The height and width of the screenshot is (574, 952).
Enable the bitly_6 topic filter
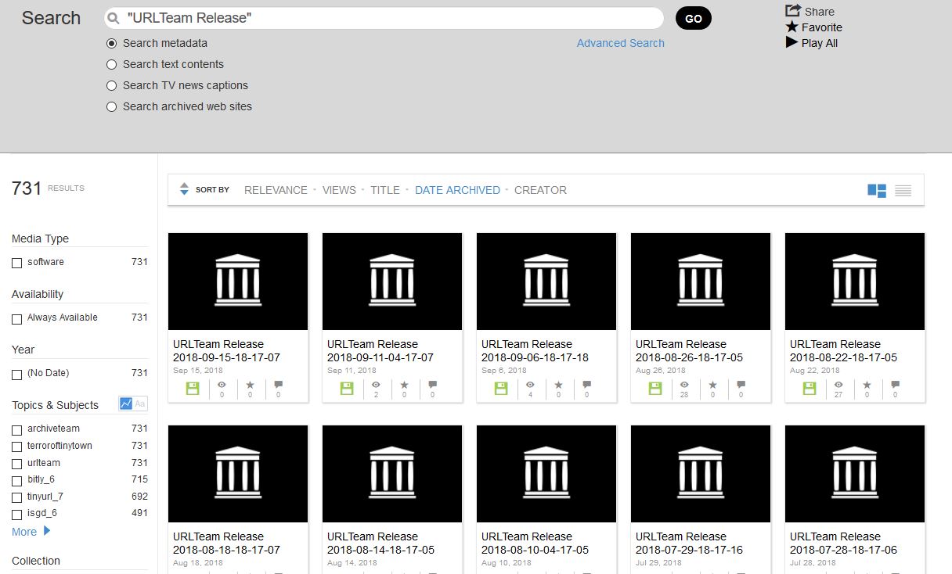[x=17, y=480]
